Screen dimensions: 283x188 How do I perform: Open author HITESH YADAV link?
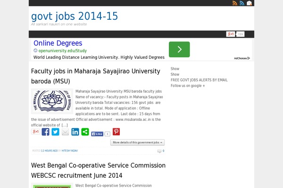pos(70,151)
